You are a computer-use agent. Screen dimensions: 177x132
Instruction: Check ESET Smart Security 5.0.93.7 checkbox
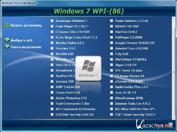point(112,114)
